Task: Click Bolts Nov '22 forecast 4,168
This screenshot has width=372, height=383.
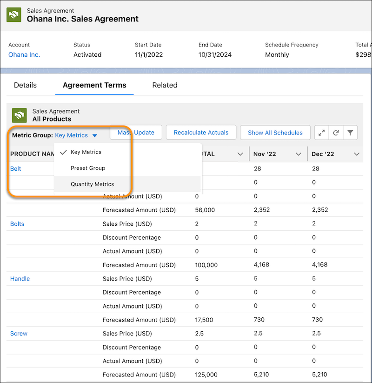Action: tap(261, 265)
